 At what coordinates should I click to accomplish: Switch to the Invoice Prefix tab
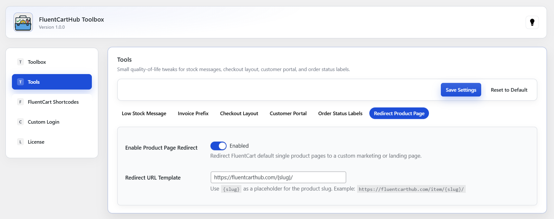pos(193,113)
